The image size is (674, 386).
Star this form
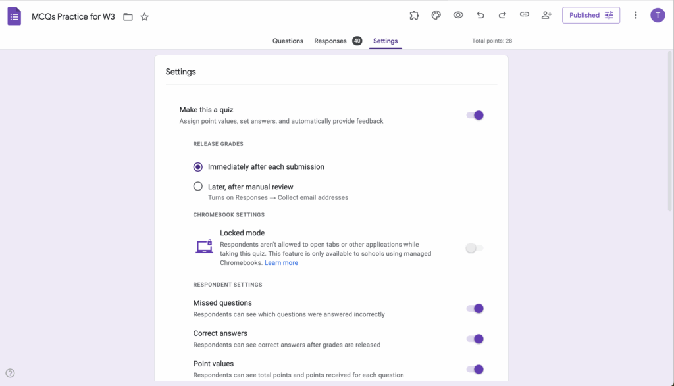(145, 17)
